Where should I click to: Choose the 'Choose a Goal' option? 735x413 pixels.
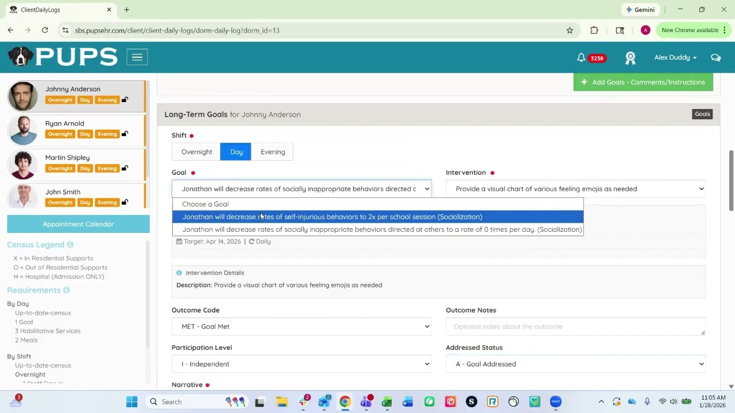[x=378, y=204]
